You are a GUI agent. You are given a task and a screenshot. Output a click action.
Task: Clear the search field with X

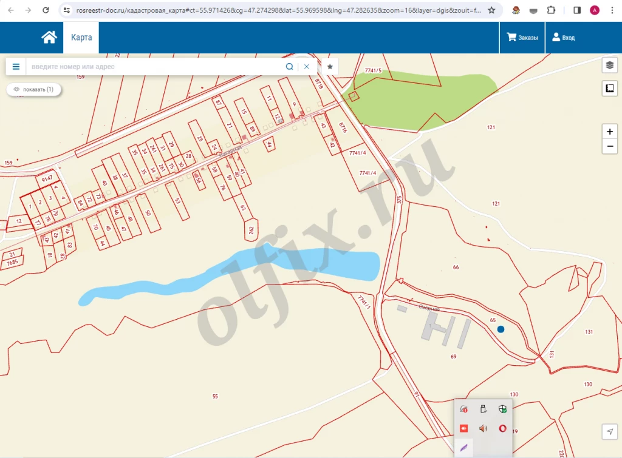click(x=307, y=67)
